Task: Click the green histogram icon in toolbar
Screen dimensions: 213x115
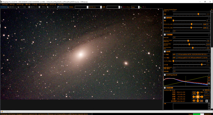Action: click(x=141, y=7)
